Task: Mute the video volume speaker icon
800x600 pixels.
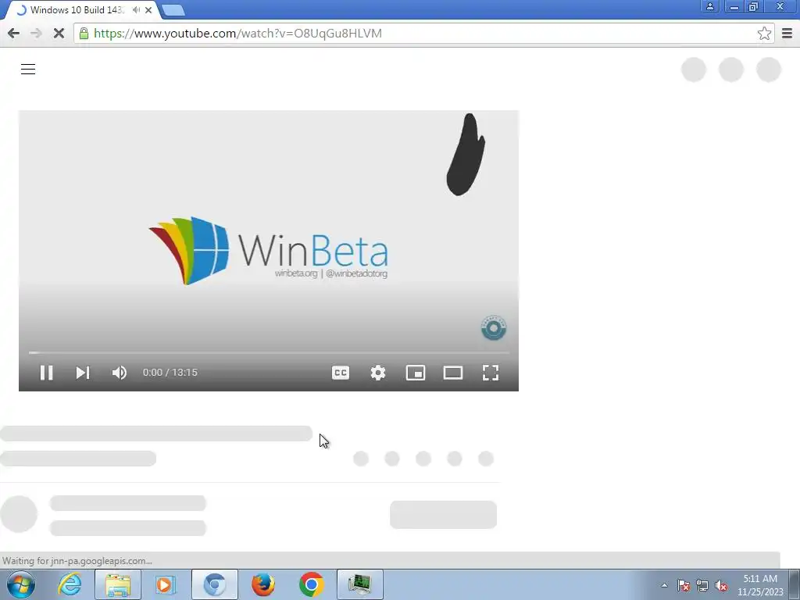Action: tap(120, 373)
